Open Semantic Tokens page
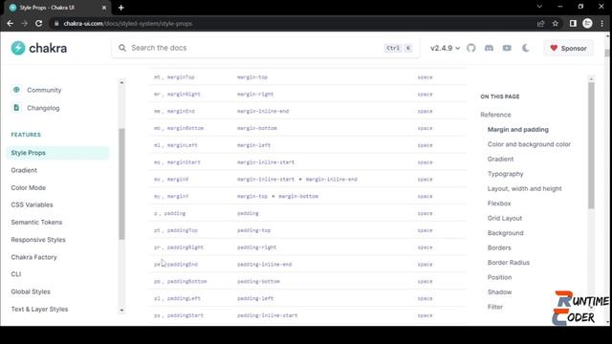The width and height of the screenshot is (612, 344). click(36, 223)
